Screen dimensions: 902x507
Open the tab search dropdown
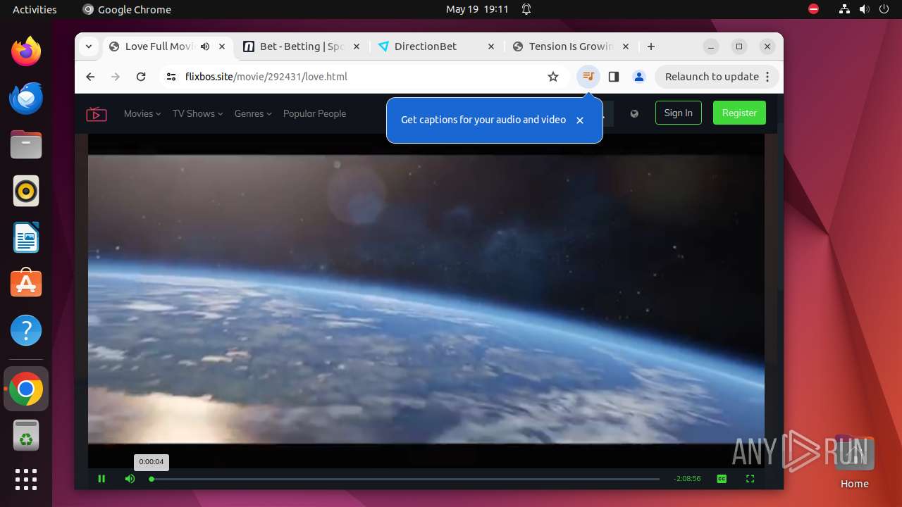point(88,46)
